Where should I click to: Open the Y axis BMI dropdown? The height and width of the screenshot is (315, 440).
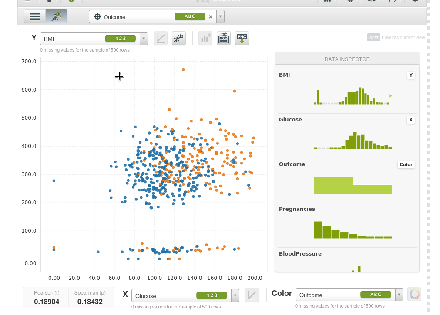[144, 39]
